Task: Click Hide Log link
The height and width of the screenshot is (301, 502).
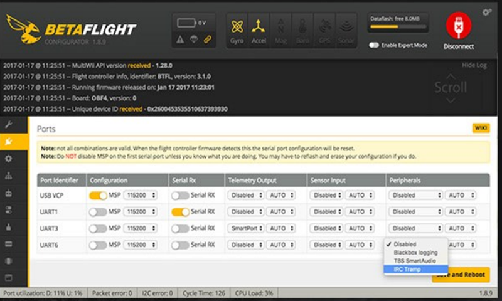Action: click(x=474, y=65)
